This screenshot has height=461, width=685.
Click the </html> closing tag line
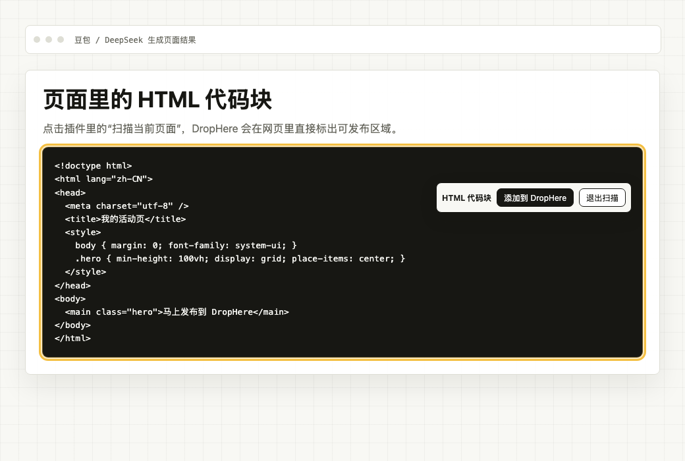[72, 339]
